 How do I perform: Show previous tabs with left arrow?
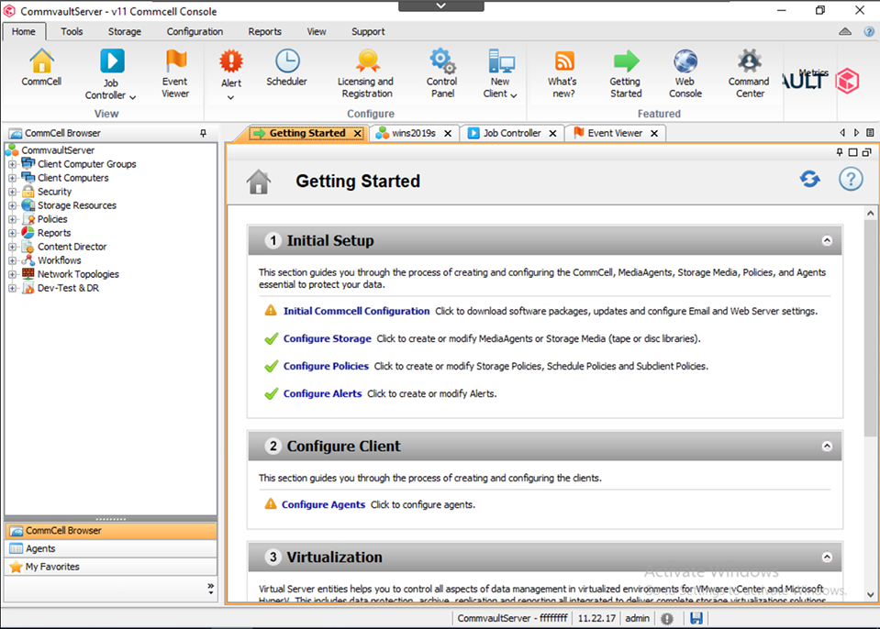pyautogui.click(x=842, y=133)
